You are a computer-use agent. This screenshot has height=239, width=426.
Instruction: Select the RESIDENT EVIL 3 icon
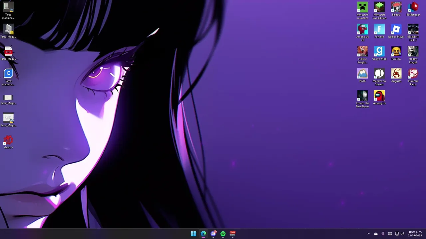coord(413,33)
